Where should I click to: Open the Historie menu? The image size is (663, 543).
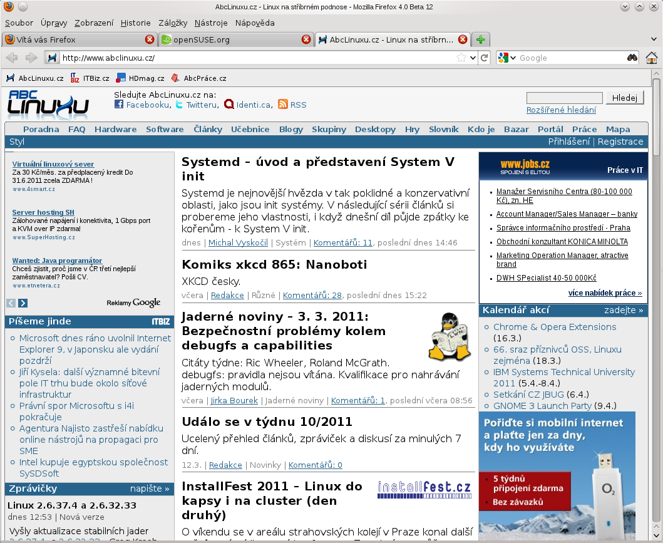pos(135,23)
